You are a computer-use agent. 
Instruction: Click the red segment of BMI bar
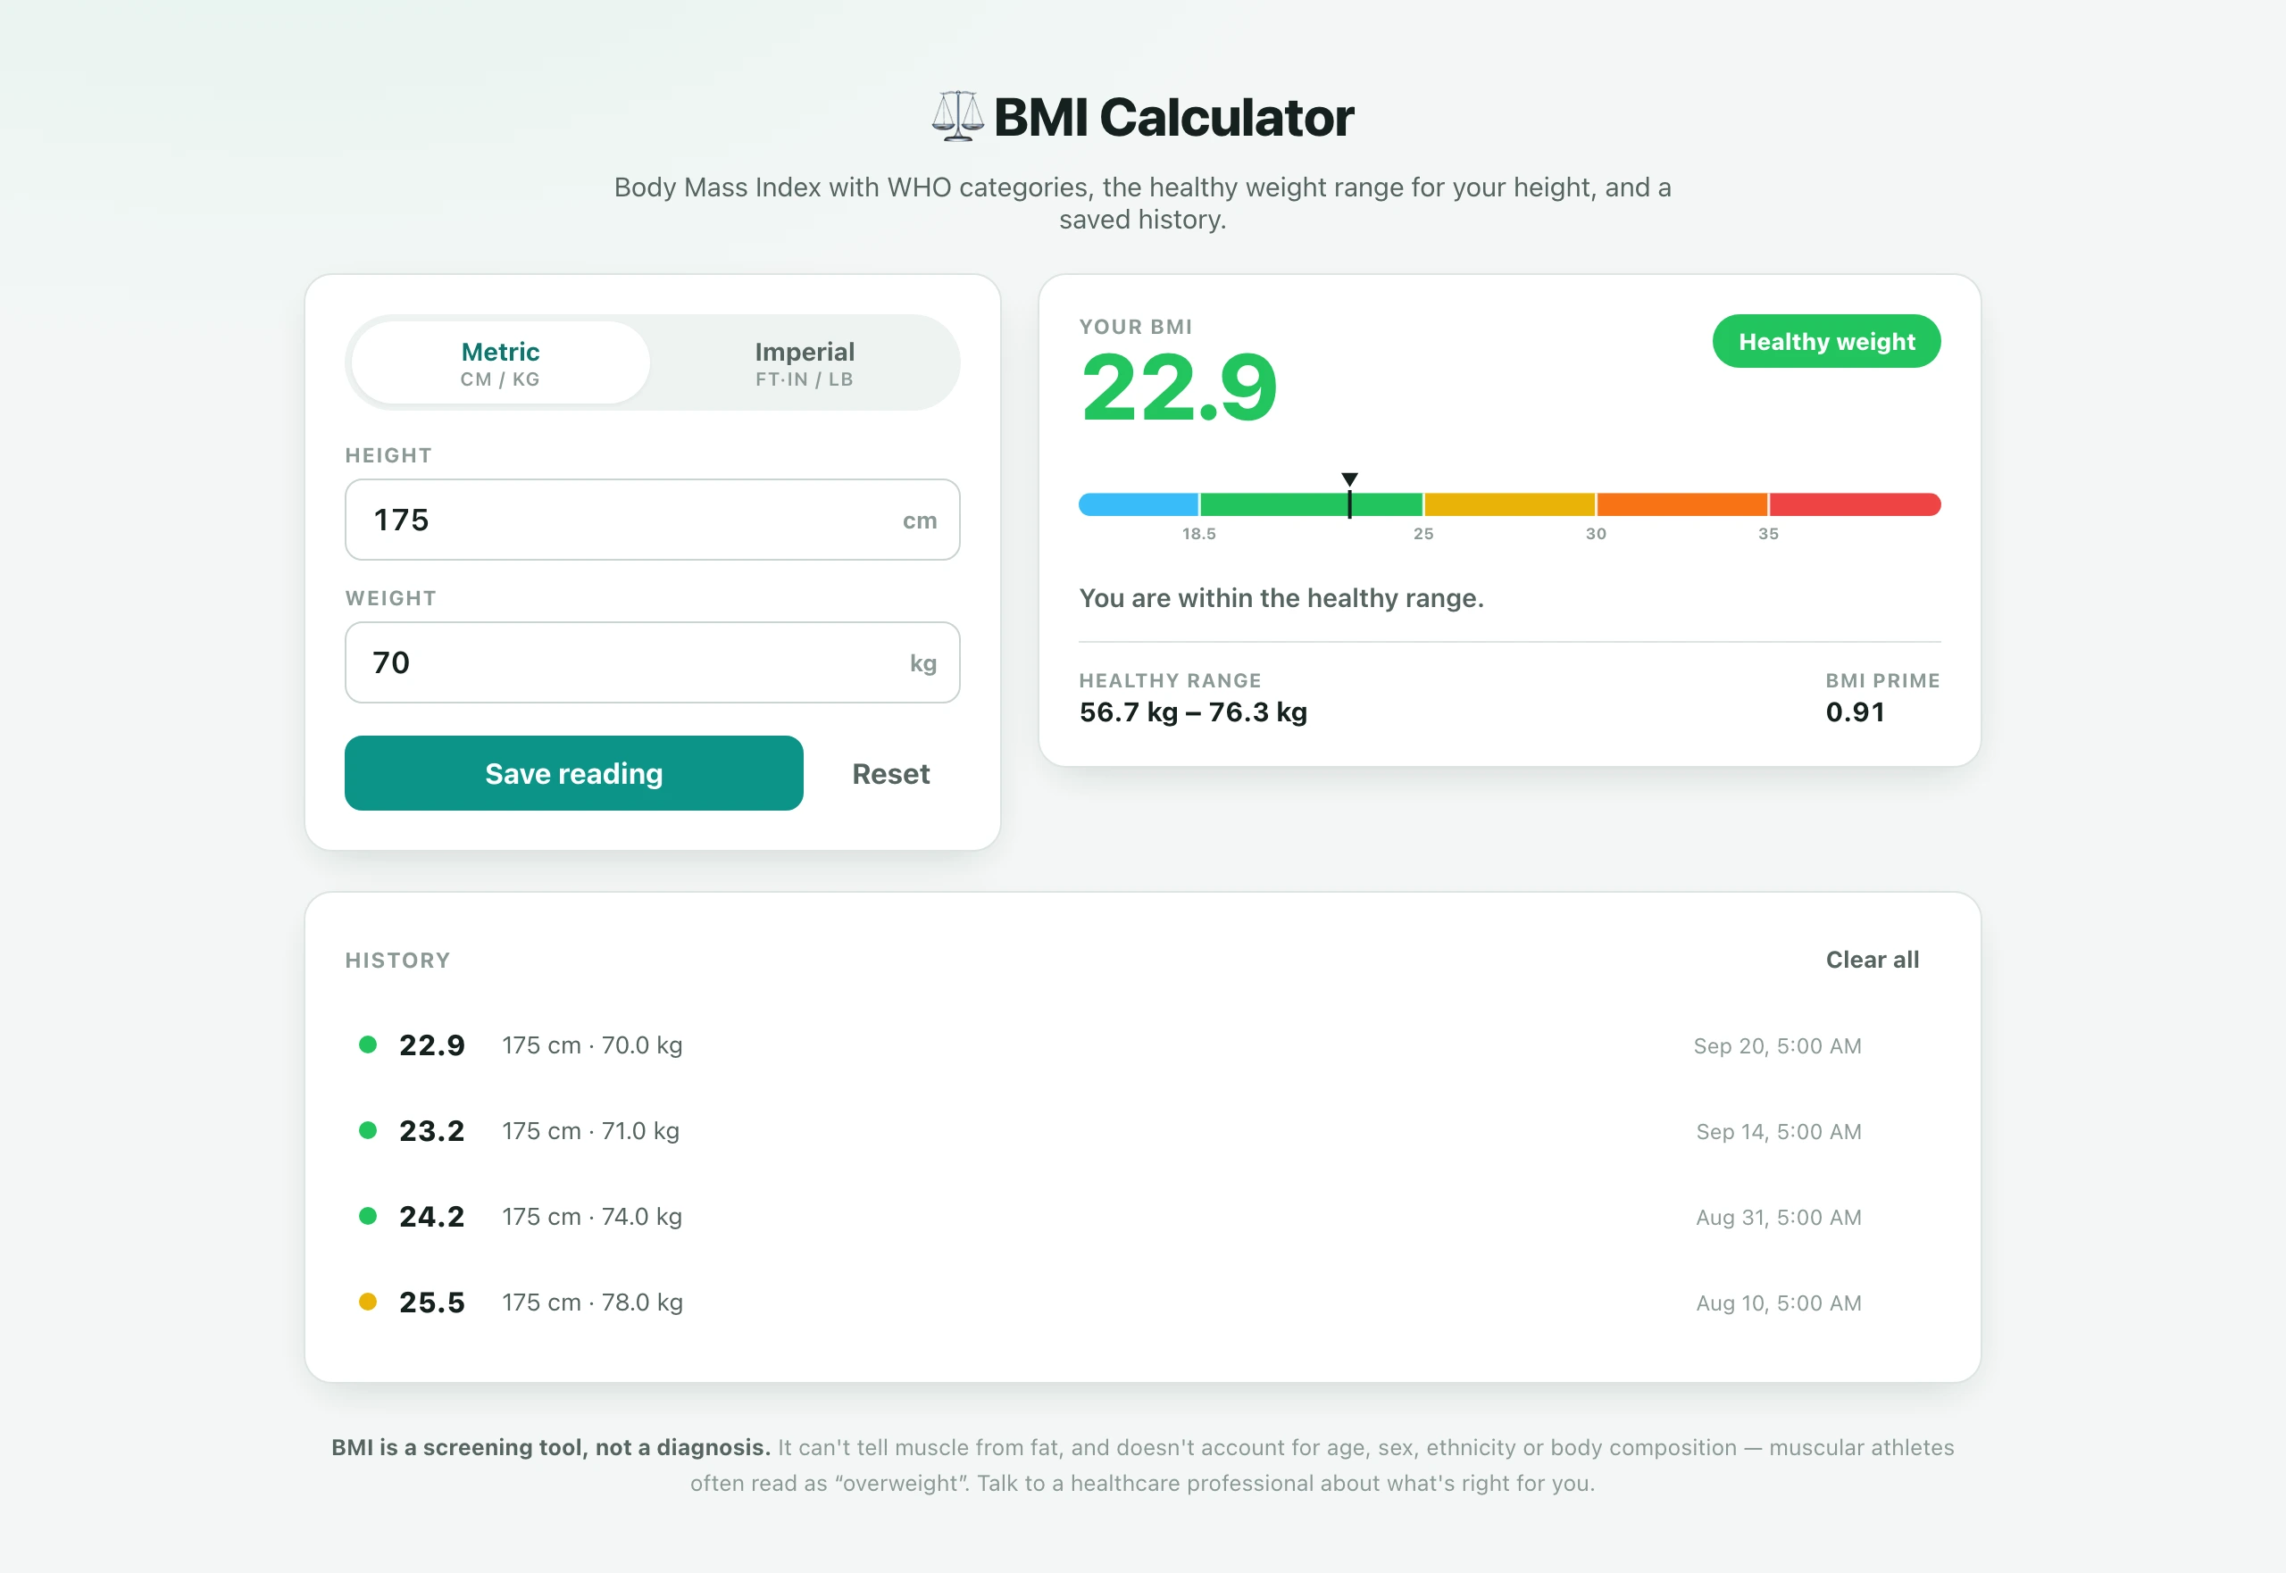[1856, 504]
